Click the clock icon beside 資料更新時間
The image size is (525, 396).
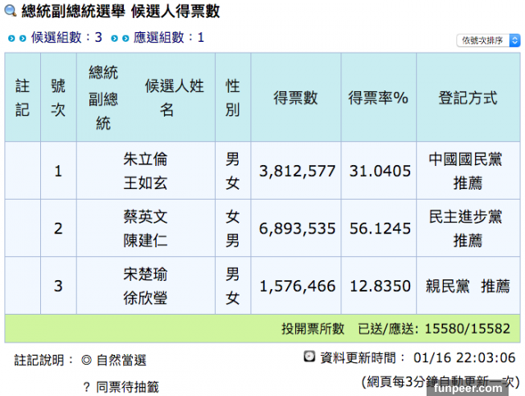[x=309, y=357]
